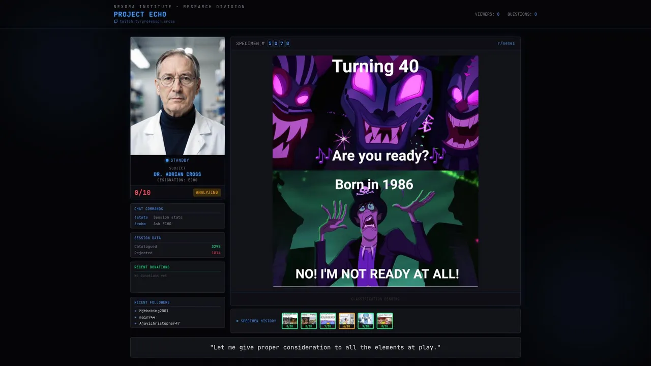Click the SPECIMEN HISTORY bullet dot
The width and height of the screenshot is (651, 366).
[x=237, y=321]
